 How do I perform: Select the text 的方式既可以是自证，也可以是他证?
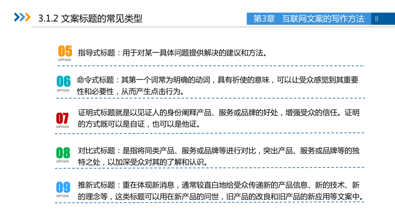coord(139,124)
